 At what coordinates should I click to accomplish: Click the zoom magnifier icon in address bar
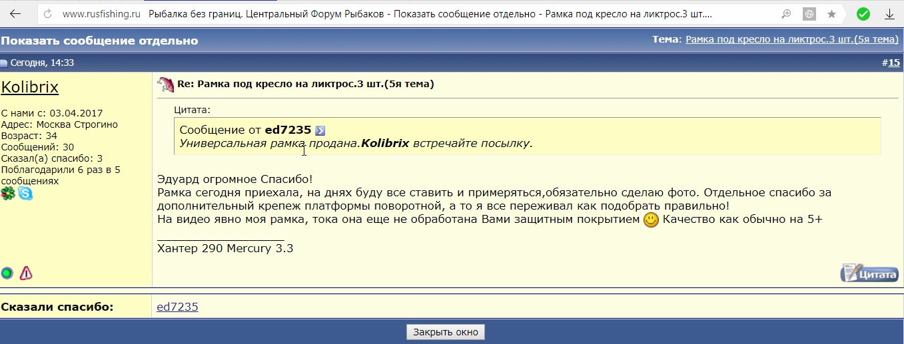[x=787, y=14]
